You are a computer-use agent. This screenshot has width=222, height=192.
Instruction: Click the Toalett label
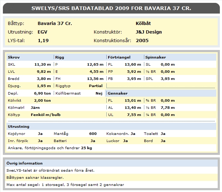coord(151,134)
